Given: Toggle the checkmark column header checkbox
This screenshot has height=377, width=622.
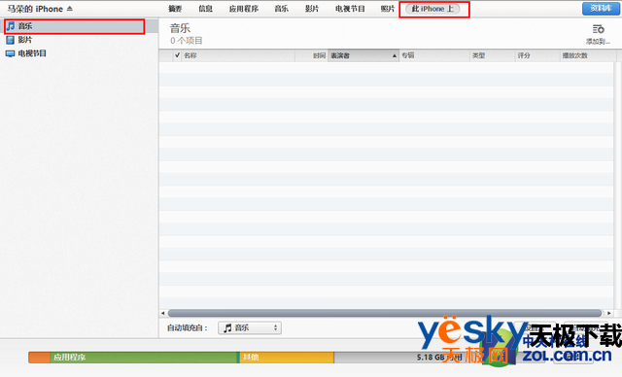Looking at the screenshot, I should tap(177, 55).
